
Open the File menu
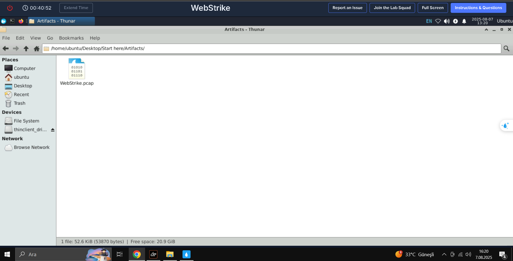pyautogui.click(x=6, y=38)
